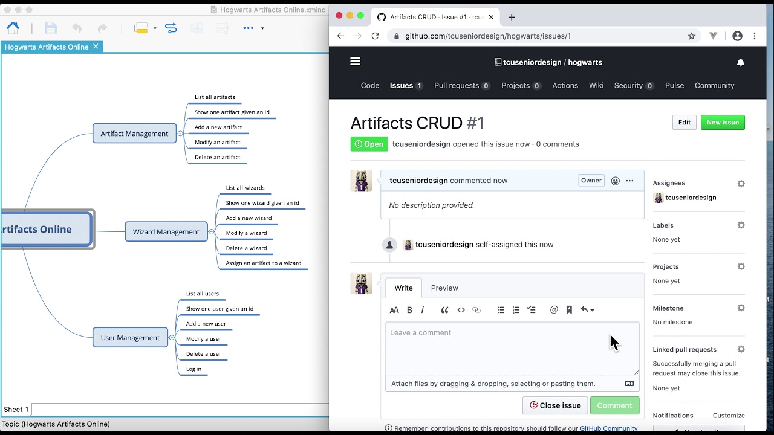The height and width of the screenshot is (435, 774).
Task: Open the GitHub notifications bell
Action: pos(741,62)
